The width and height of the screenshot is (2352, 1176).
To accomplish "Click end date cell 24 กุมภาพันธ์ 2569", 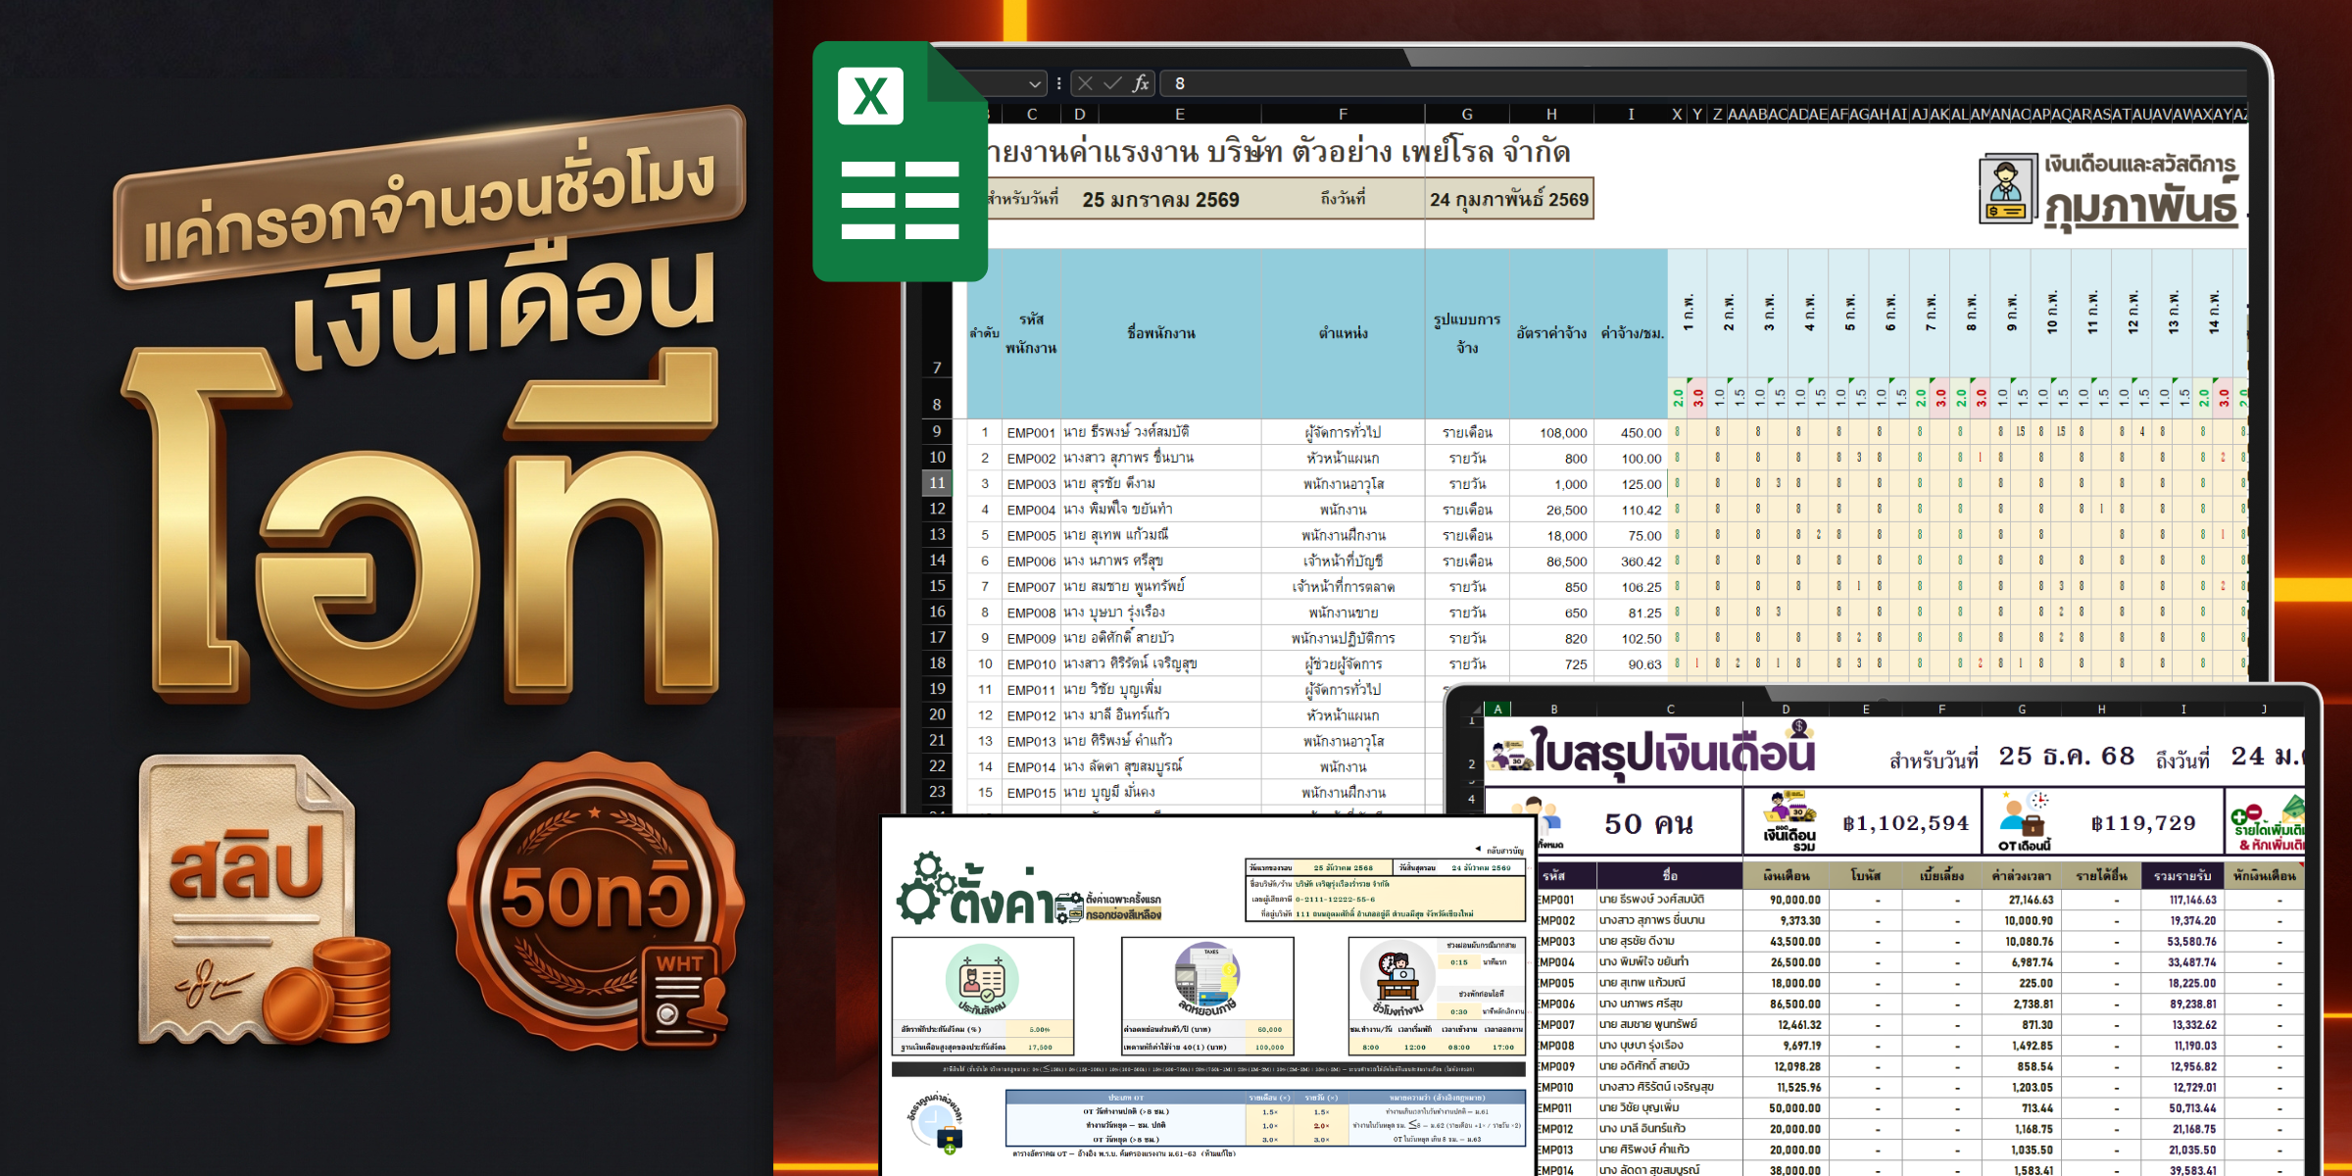I will 1509,200.
